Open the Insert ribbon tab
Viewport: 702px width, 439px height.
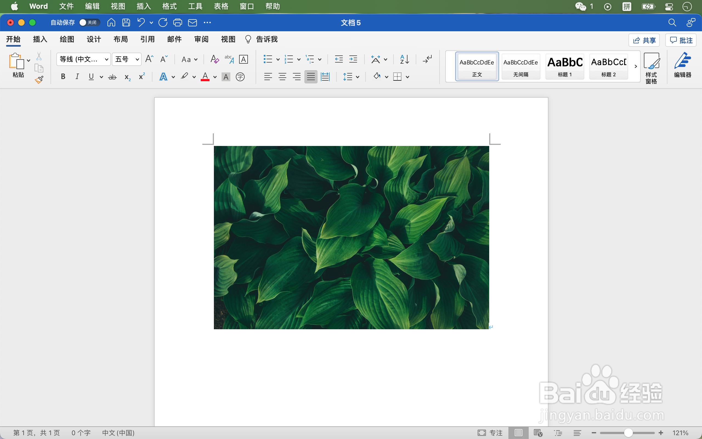[40, 39]
